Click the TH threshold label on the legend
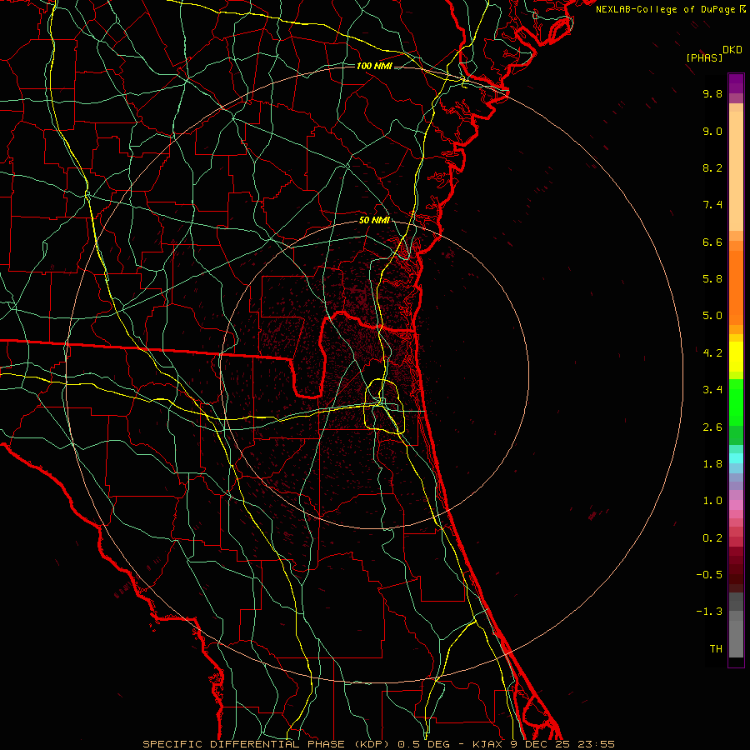 coord(715,648)
